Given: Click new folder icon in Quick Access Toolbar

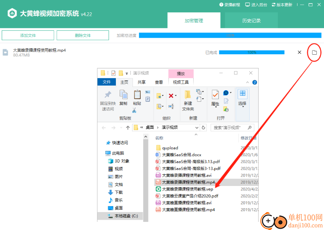Looking at the screenshot, I should 121,73.
